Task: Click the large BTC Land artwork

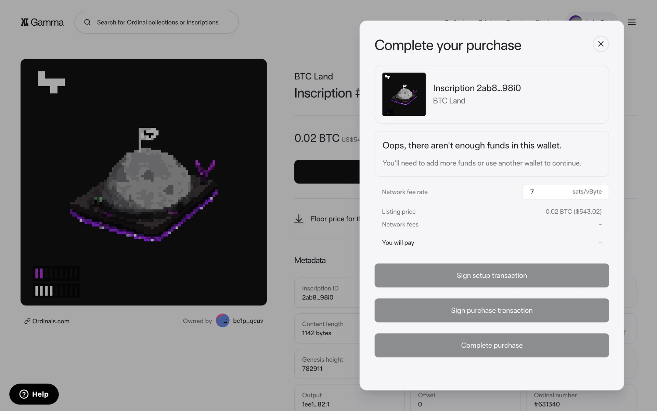Action: pyautogui.click(x=144, y=182)
